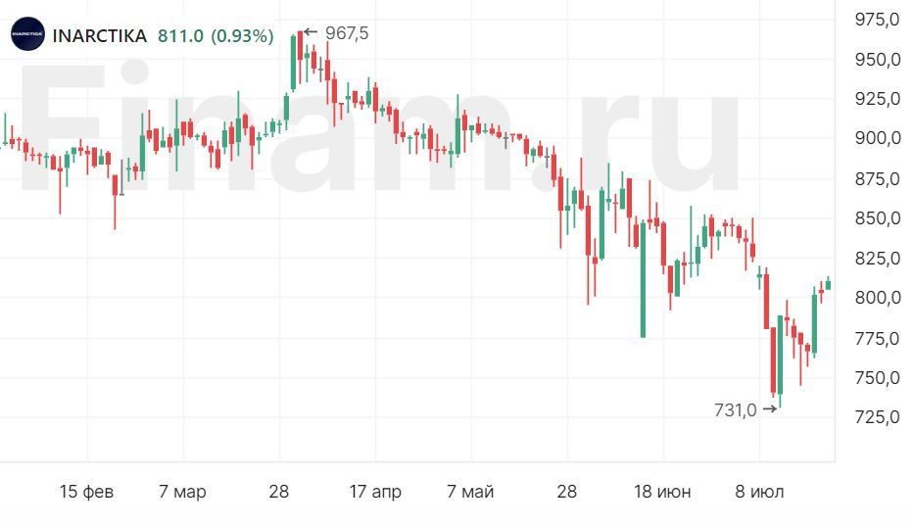913x526 pixels.
Task: Click the INARCTIKA round logo icon
Action: point(26,35)
